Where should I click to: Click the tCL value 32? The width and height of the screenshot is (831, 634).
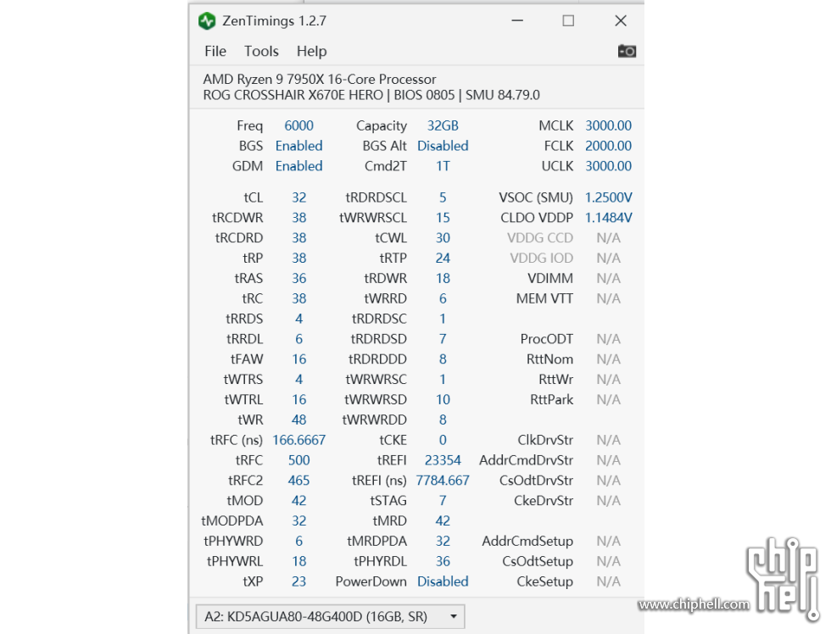pyautogui.click(x=298, y=197)
